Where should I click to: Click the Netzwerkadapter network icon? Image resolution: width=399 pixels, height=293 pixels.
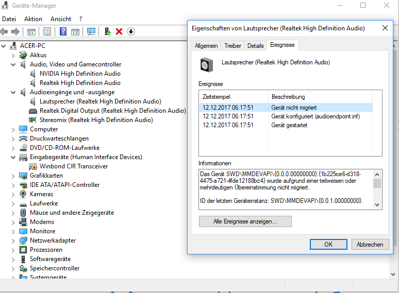coord(23,240)
